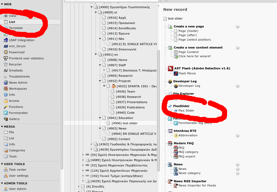The height and width of the screenshot is (192, 277).
Task: Open the Access module lock icon
Action: pyautogui.click(x=6, y=101)
